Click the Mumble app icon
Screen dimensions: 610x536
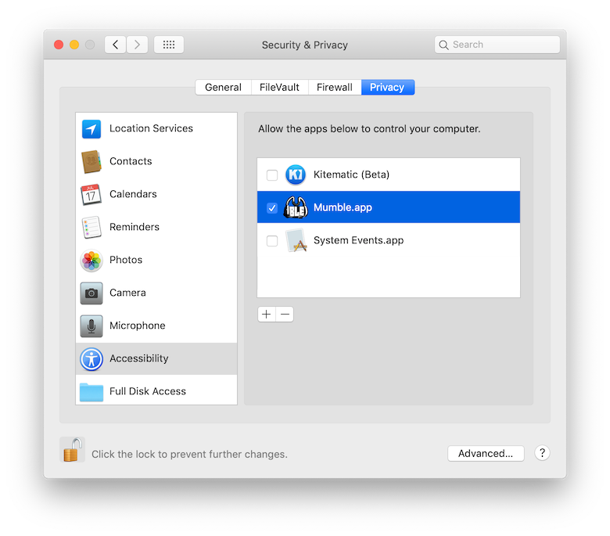coord(296,207)
